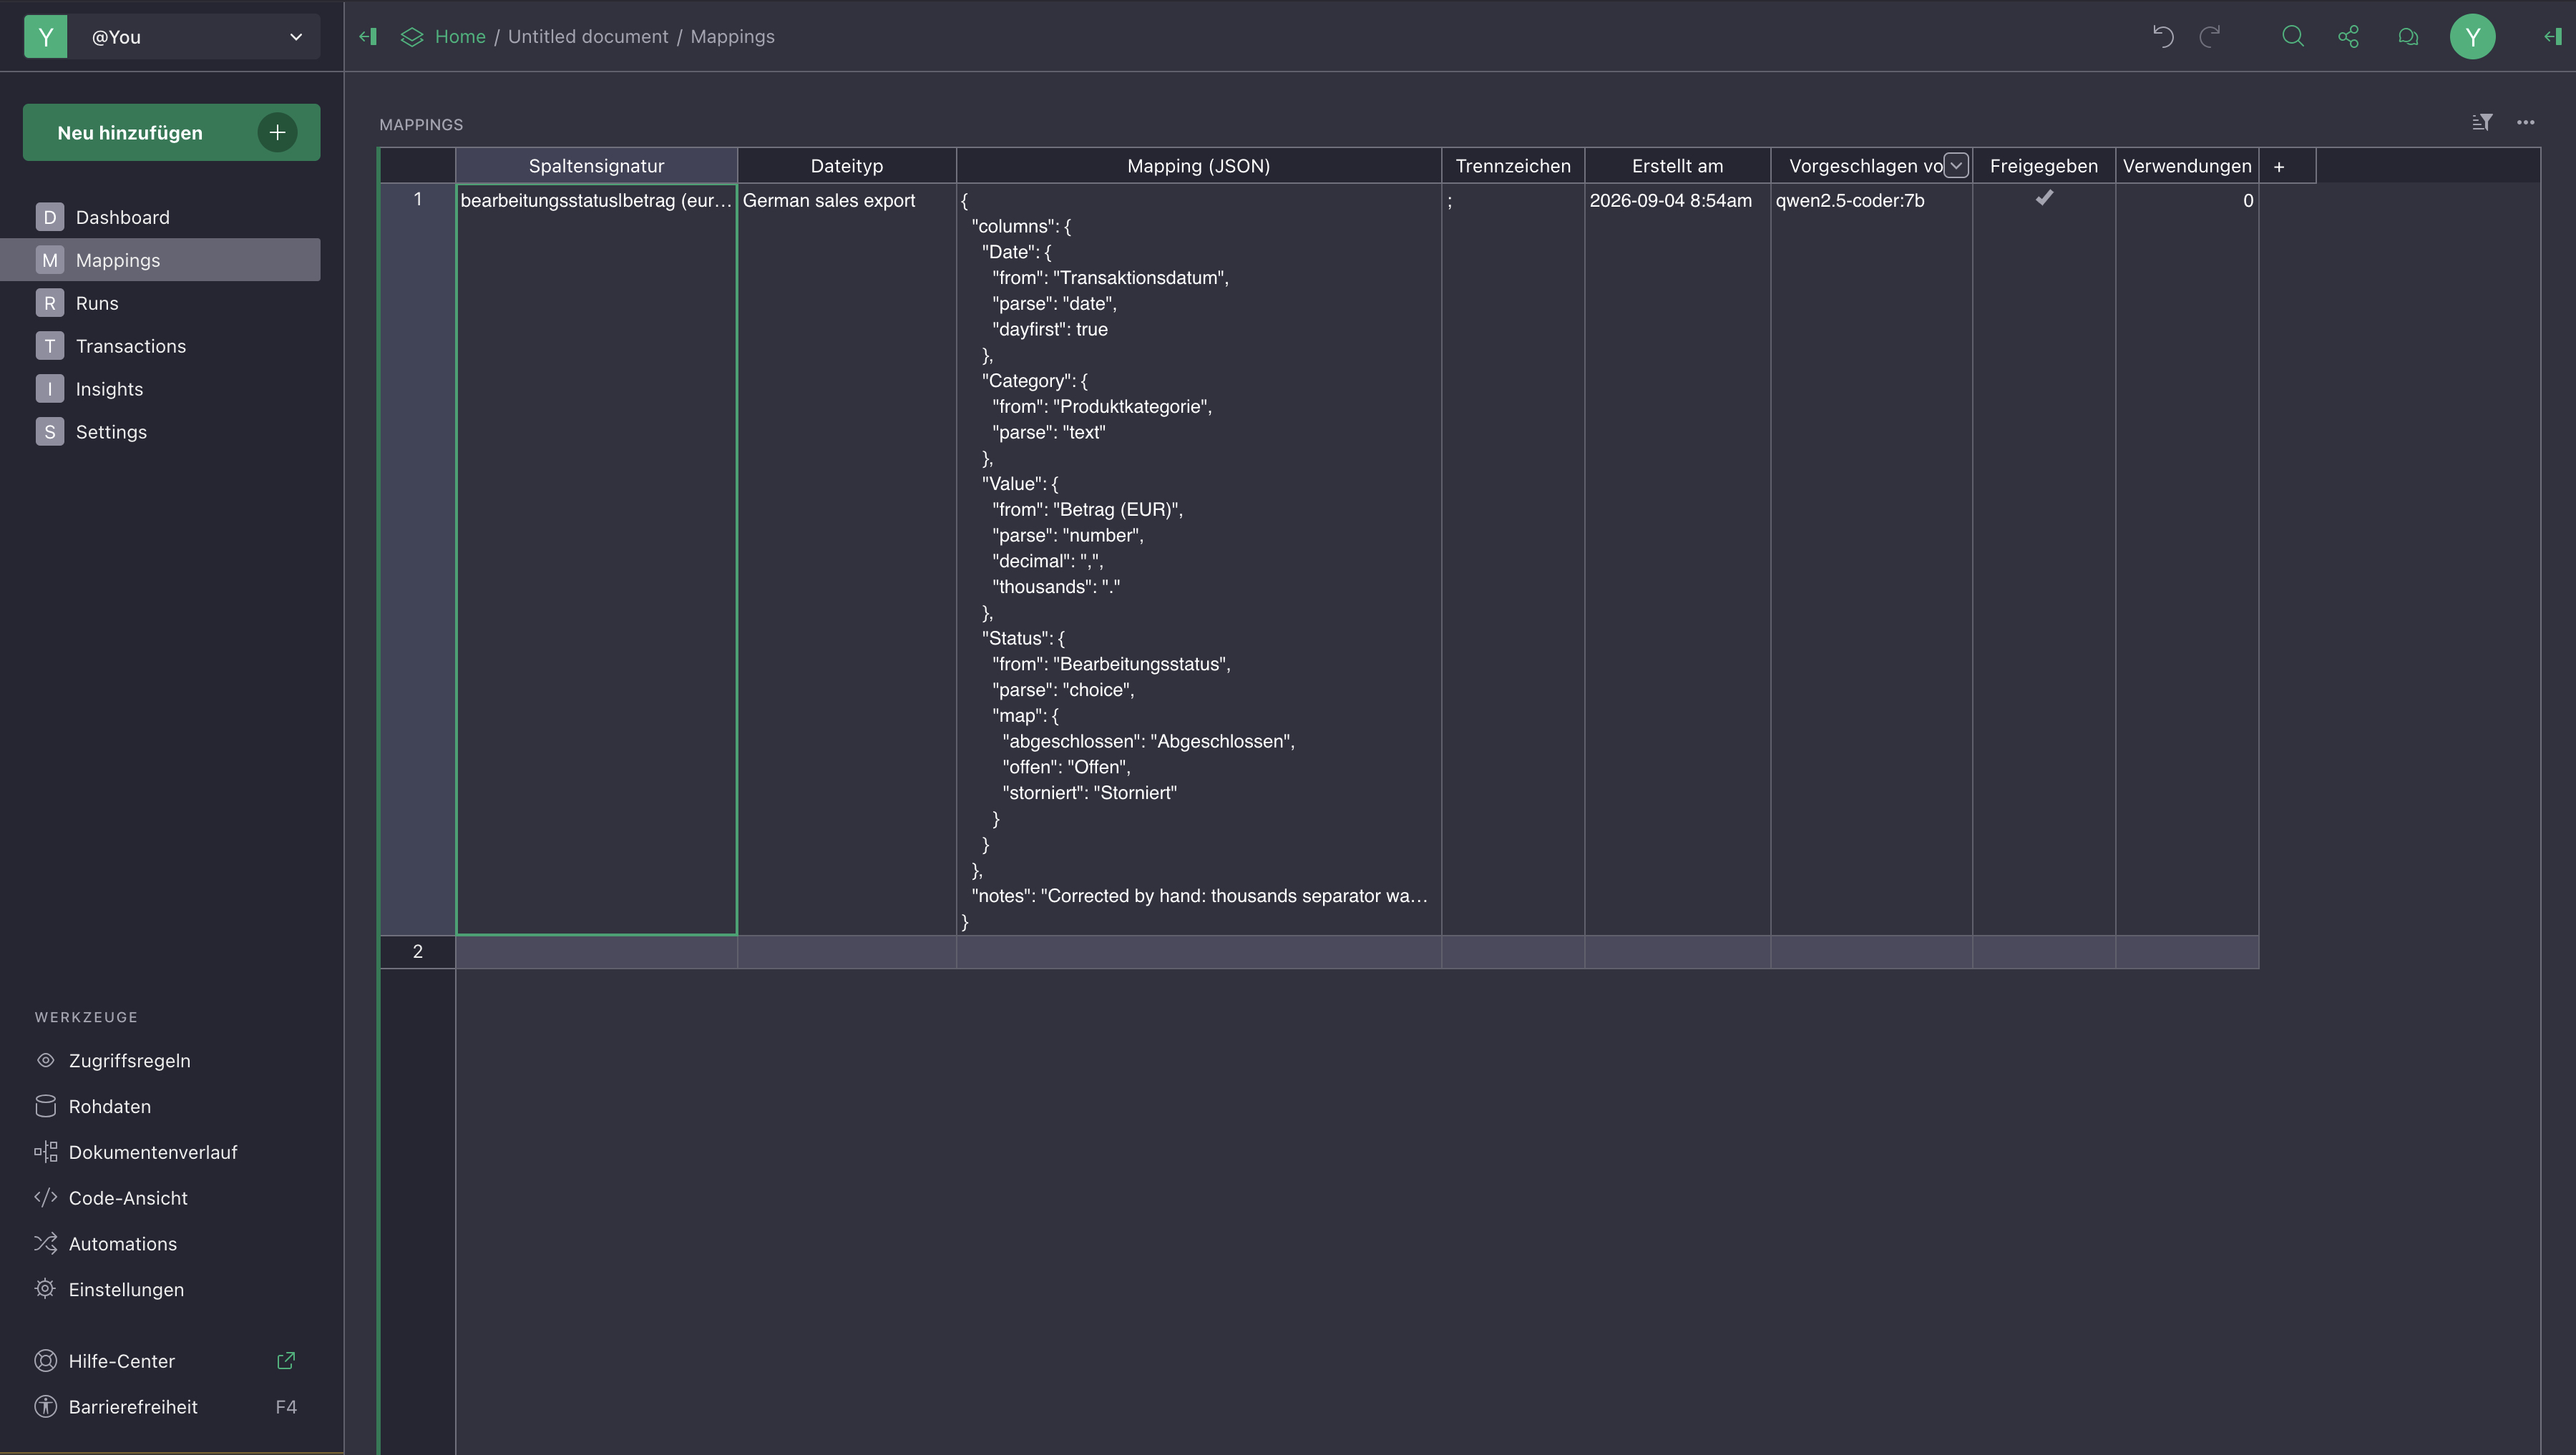Screen dimensions: 2576x1455
Task: Click the MAPPINGS section title
Action: click(421, 125)
